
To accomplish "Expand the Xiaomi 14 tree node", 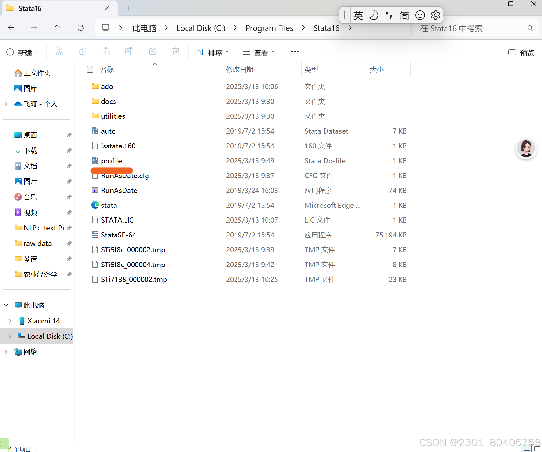I will tap(10, 321).
